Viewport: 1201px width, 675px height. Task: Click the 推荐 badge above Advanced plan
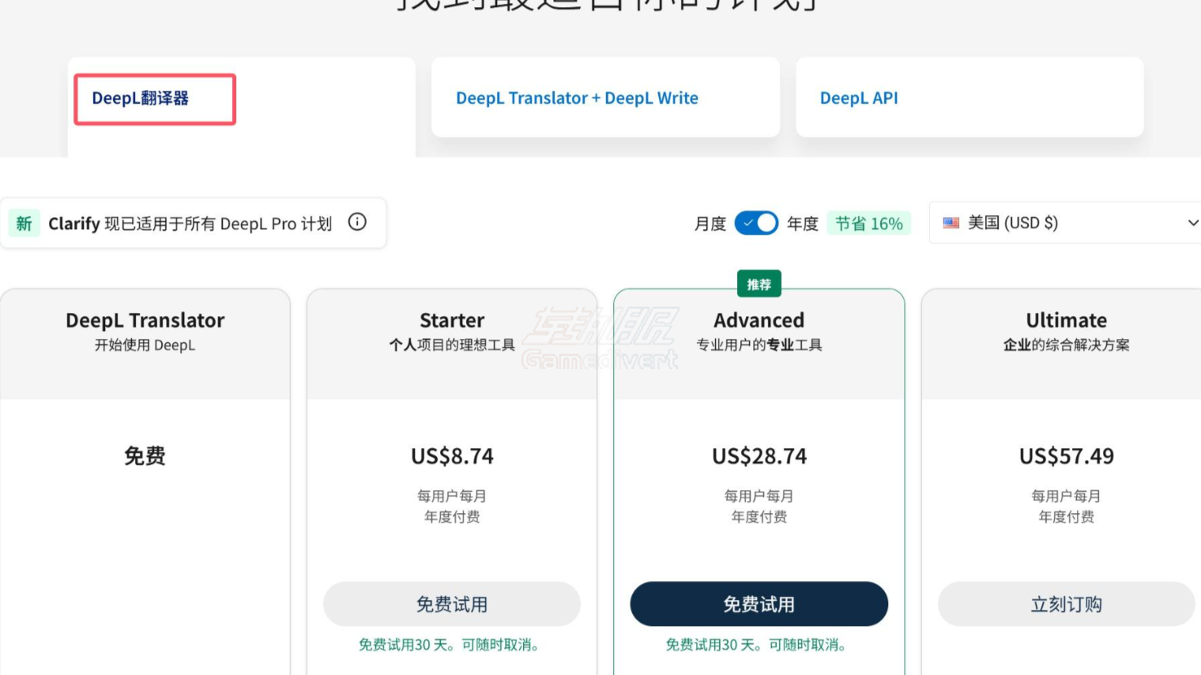click(759, 284)
